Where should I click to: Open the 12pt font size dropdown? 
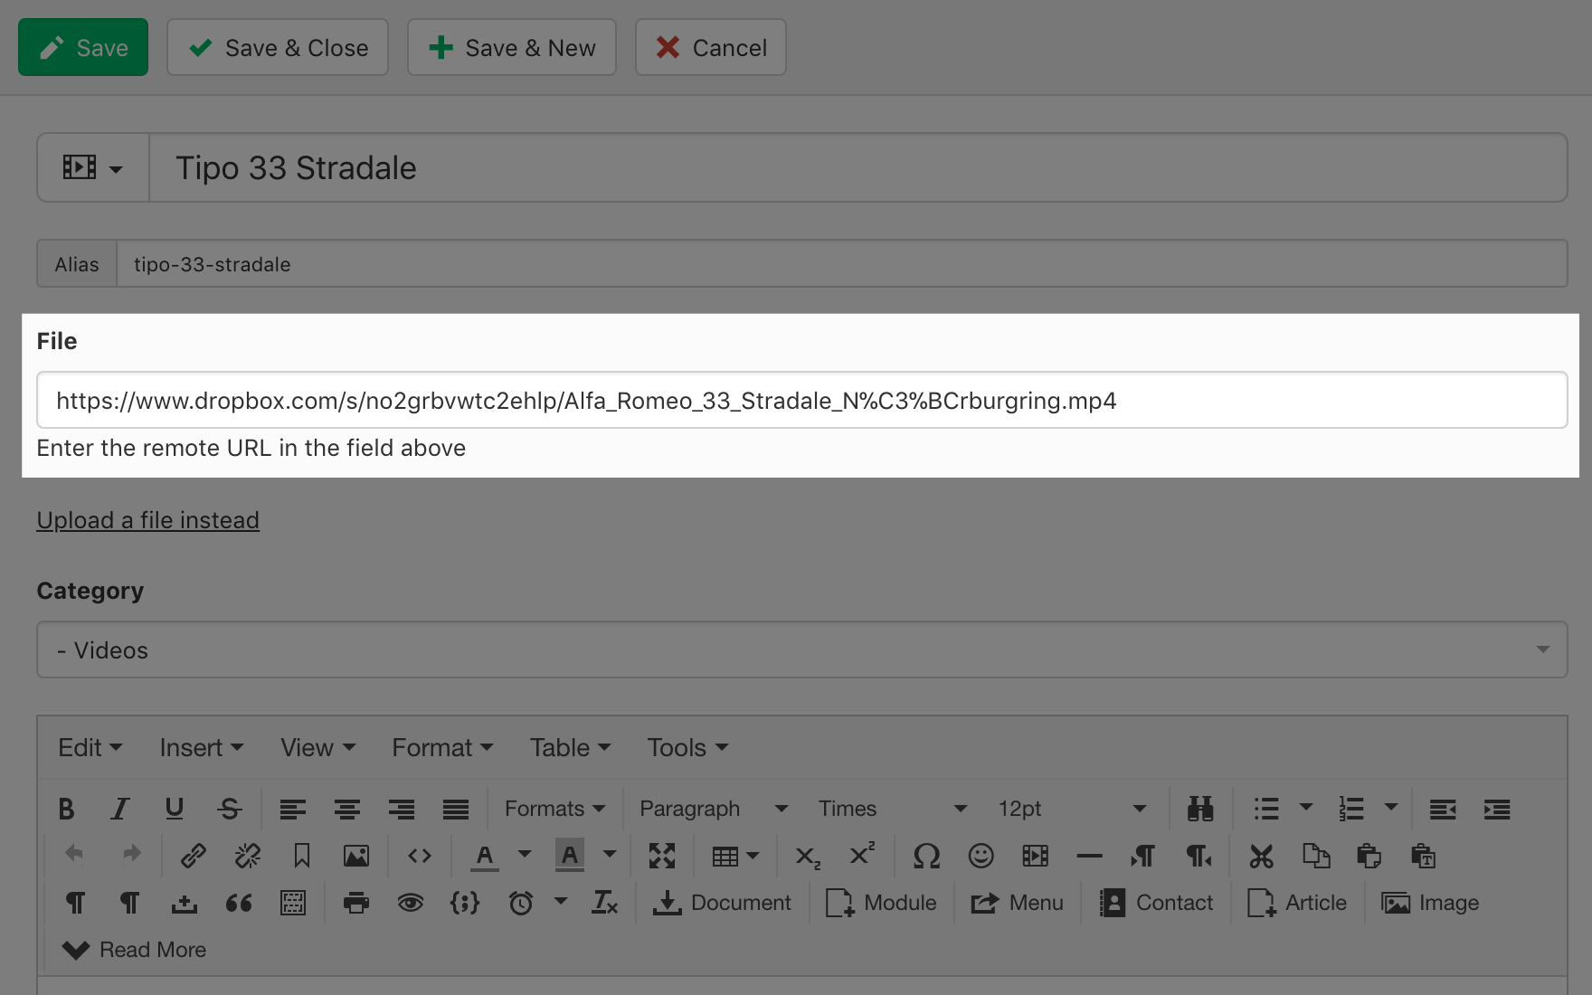click(1071, 809)
